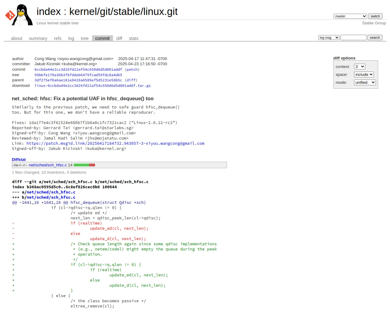Click the diff options heading
The height and width of the screenshot is (312, 390).
click(x=344, y=58)
